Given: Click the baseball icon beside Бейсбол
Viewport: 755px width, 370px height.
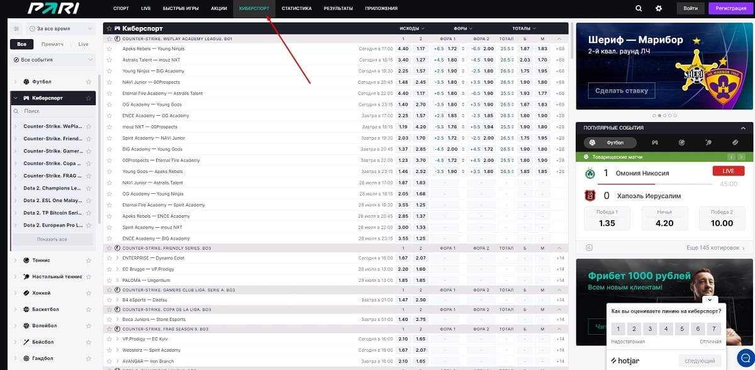Looking at the screenshot, I should [x=26, y=342].
